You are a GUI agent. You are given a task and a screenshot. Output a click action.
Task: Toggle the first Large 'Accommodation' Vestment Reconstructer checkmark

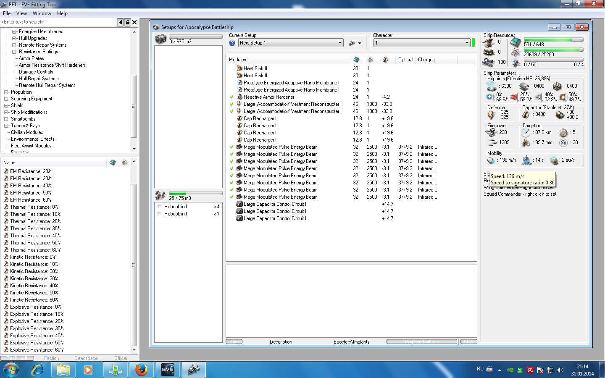(x=231, y=104)
